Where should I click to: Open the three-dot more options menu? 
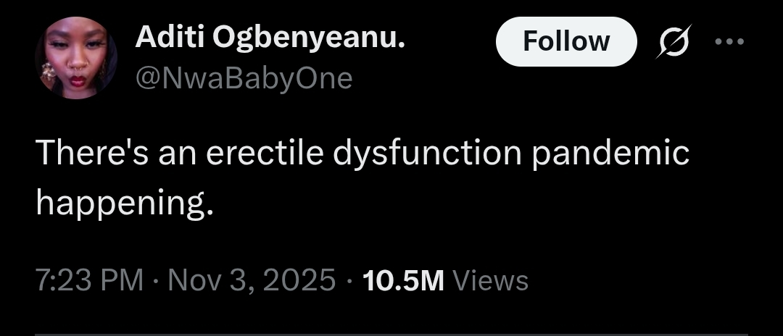729,41
